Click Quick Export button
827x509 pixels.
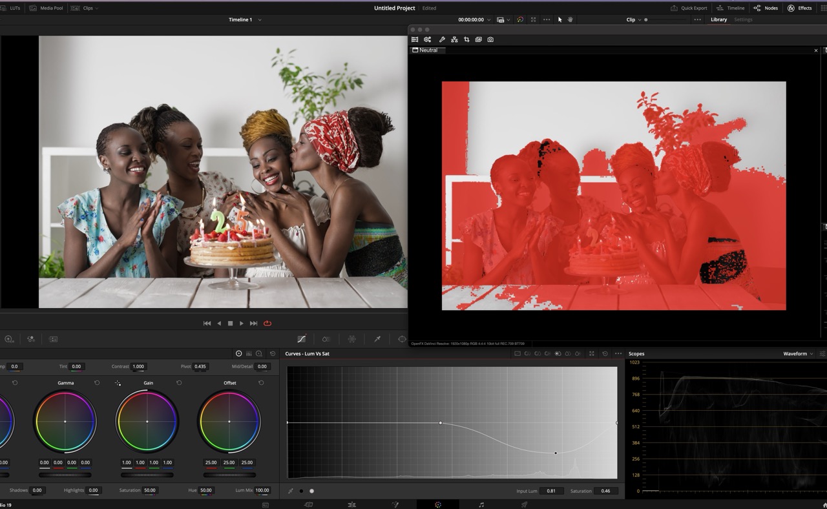pos(689,8)
